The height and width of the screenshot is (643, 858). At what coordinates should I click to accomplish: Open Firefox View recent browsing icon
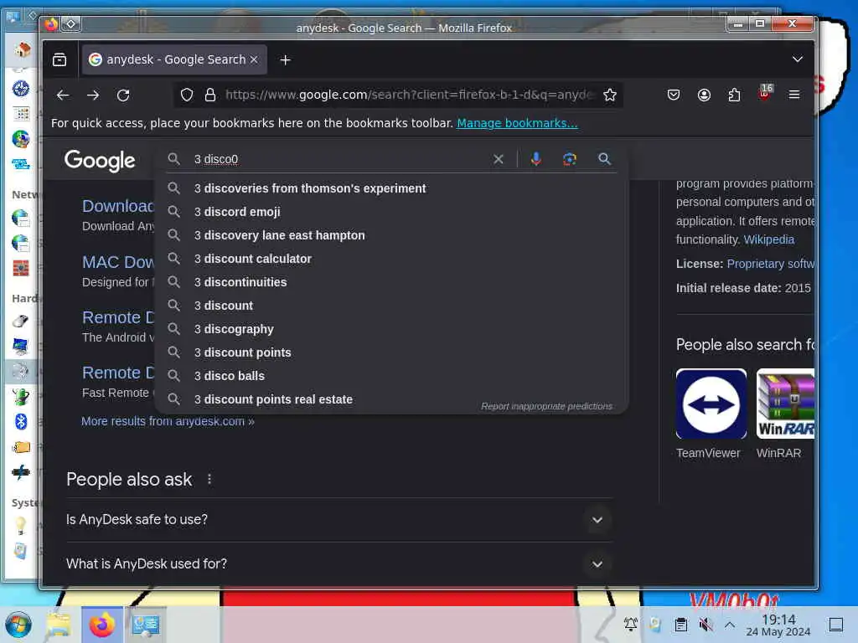click(59, 59)
